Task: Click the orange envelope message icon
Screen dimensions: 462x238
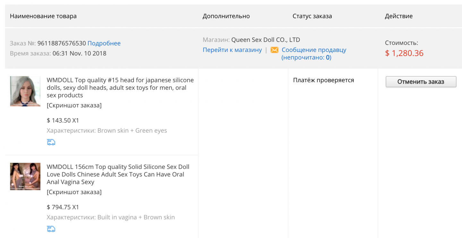Action: coord(274,50)
